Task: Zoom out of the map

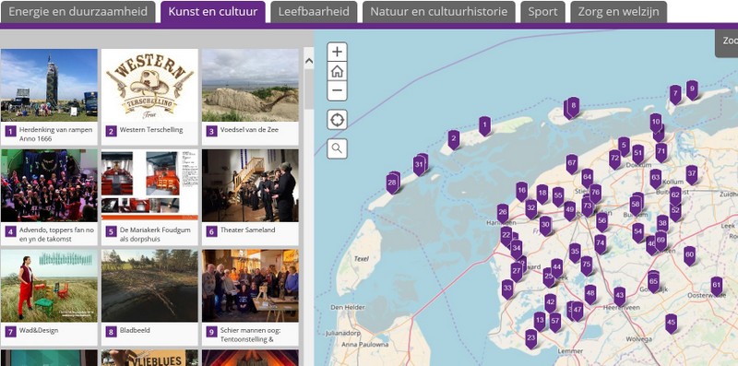Action: pos(337,90)
